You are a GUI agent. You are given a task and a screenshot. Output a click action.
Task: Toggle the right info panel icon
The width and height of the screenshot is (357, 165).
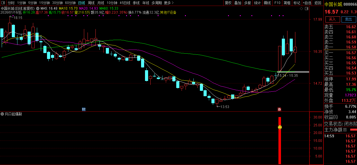click(307, 9)
